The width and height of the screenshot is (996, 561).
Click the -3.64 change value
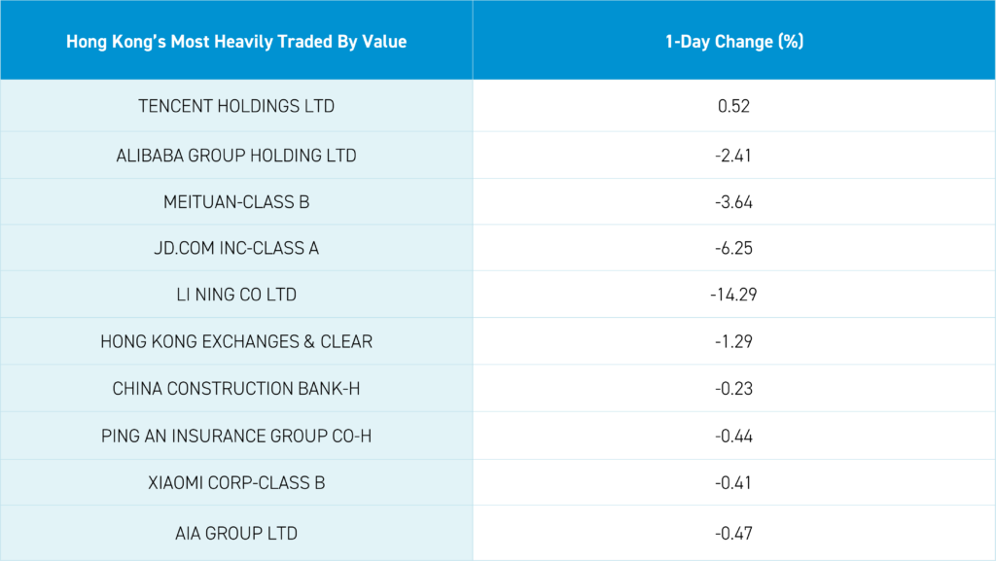pyautogui.click(x=733, y=201)
